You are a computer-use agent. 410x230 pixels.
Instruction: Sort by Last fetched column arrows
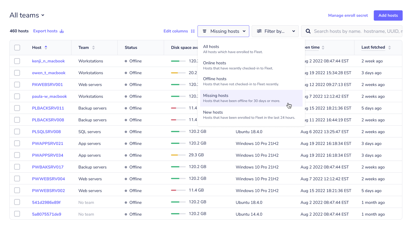389,48
